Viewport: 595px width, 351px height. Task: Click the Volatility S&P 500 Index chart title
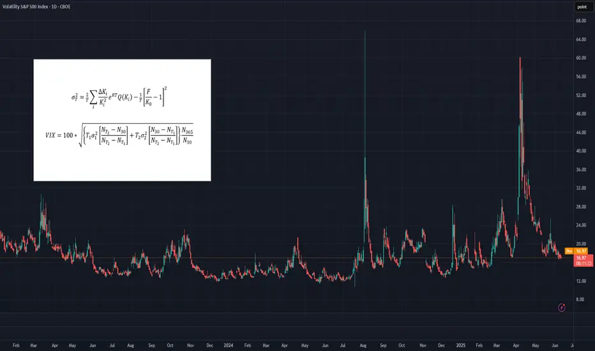pyautogui.click(x=36, y=7)
